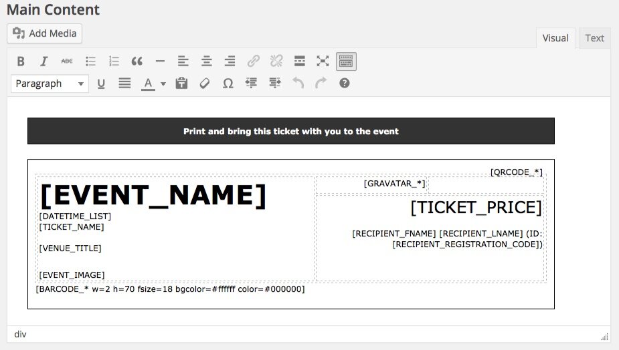Click the Add Media button
The width and height of the screenshot is (619, 350).
(x=45, y=33)
